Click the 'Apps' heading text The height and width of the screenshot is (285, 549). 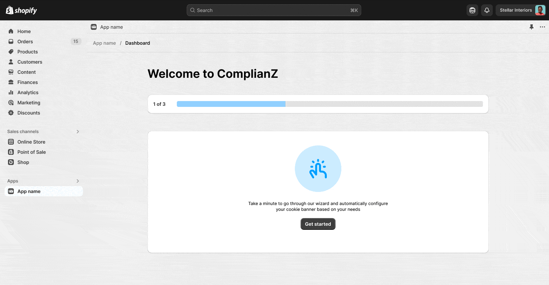point(13,181)
